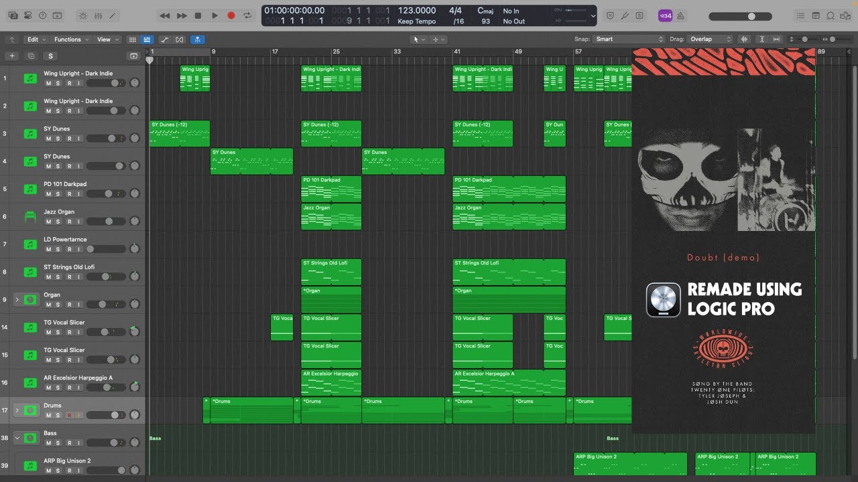Open LCD display mode dropdown arrow

point(593,15)
